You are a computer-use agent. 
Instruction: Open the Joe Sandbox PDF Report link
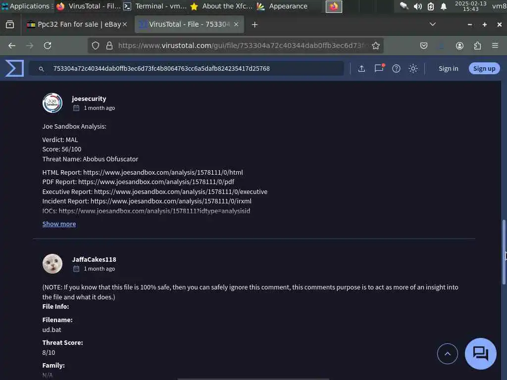tap(156, 182)
